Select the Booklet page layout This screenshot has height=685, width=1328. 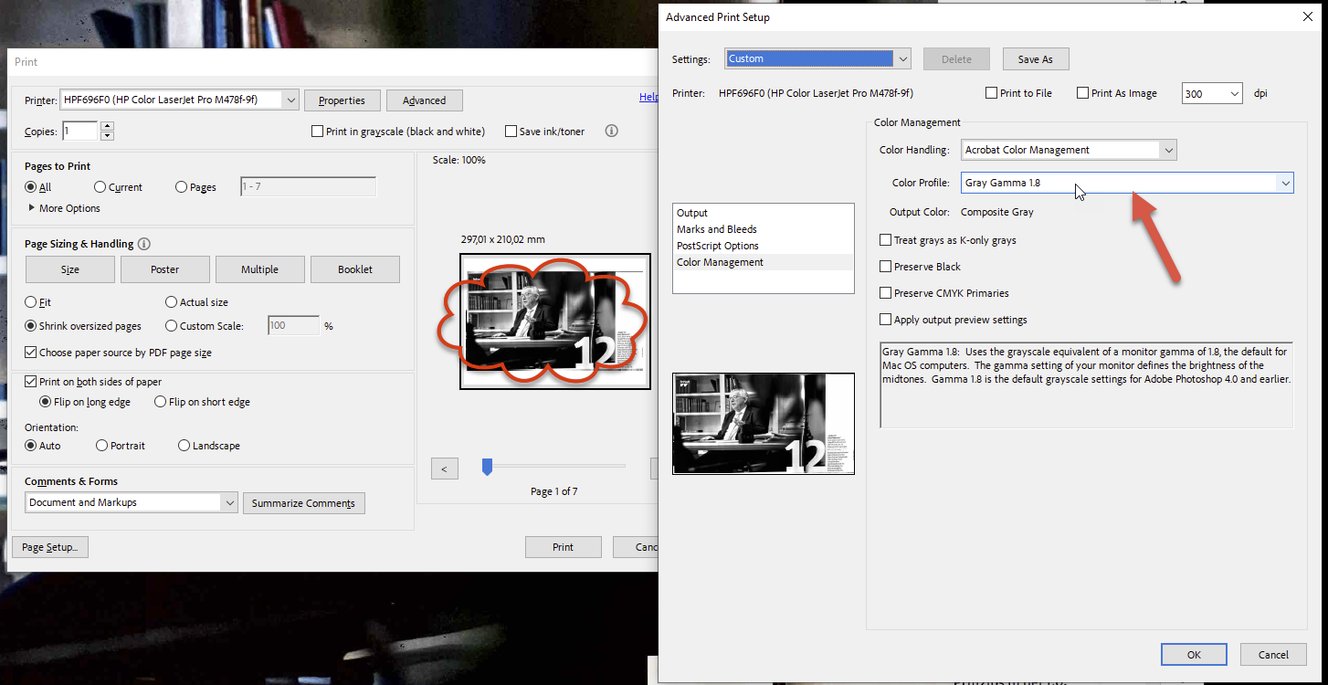tap(354, 269)
